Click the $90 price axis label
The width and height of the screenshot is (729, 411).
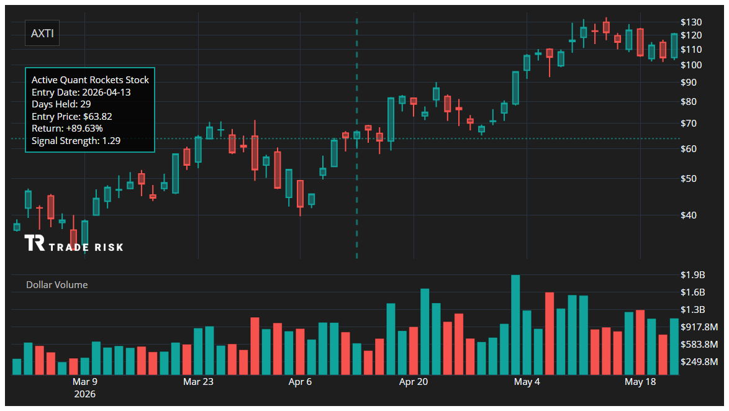pyautogui.click(x=689, y=83)
